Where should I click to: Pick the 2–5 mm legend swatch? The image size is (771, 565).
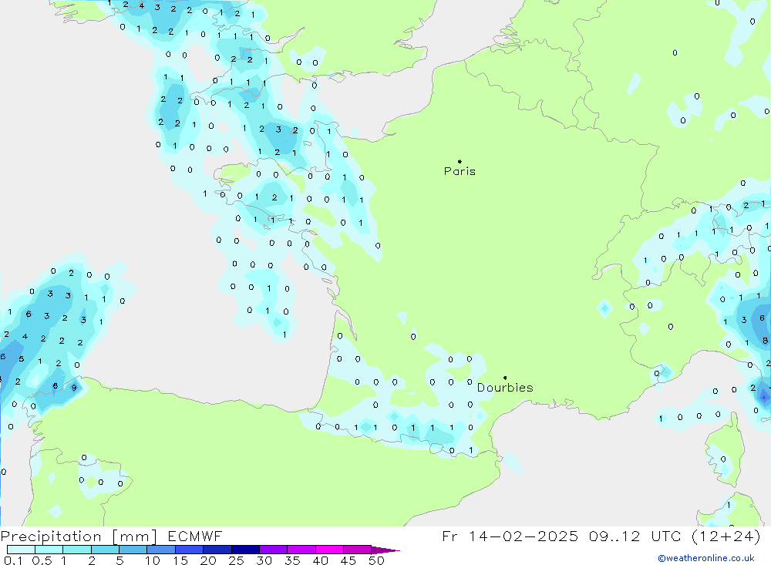click(x=105, y=550)
